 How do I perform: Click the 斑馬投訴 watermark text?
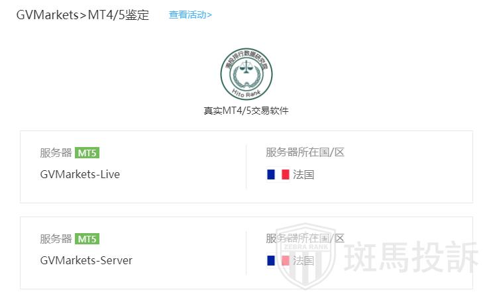click(411, 257)
